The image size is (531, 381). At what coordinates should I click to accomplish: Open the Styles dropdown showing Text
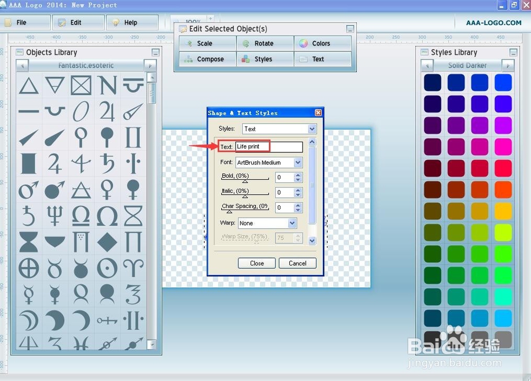click(279, 129)
